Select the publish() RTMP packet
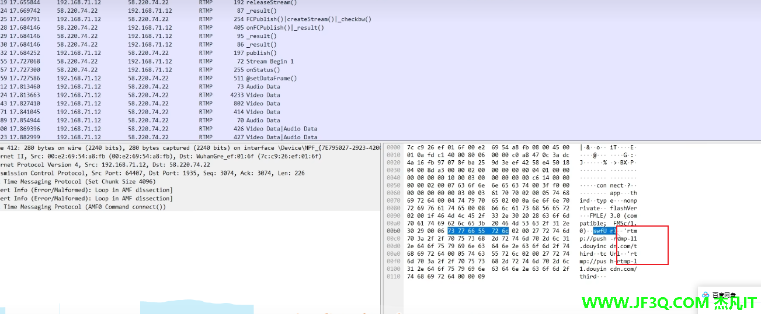The image size is (761, 314). [258, 53]
